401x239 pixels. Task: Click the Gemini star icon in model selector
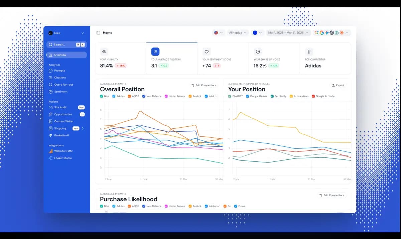[x=327, y=33]
